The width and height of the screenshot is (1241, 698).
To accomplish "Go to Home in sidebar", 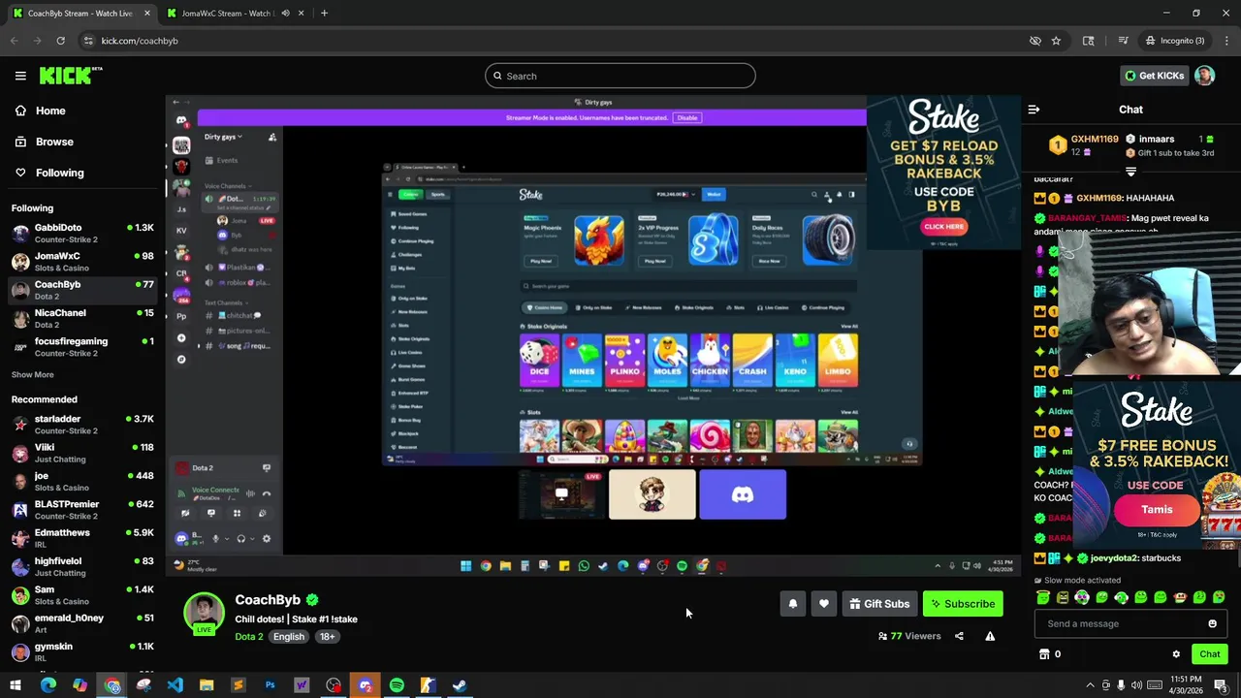I will pos(50,111).
